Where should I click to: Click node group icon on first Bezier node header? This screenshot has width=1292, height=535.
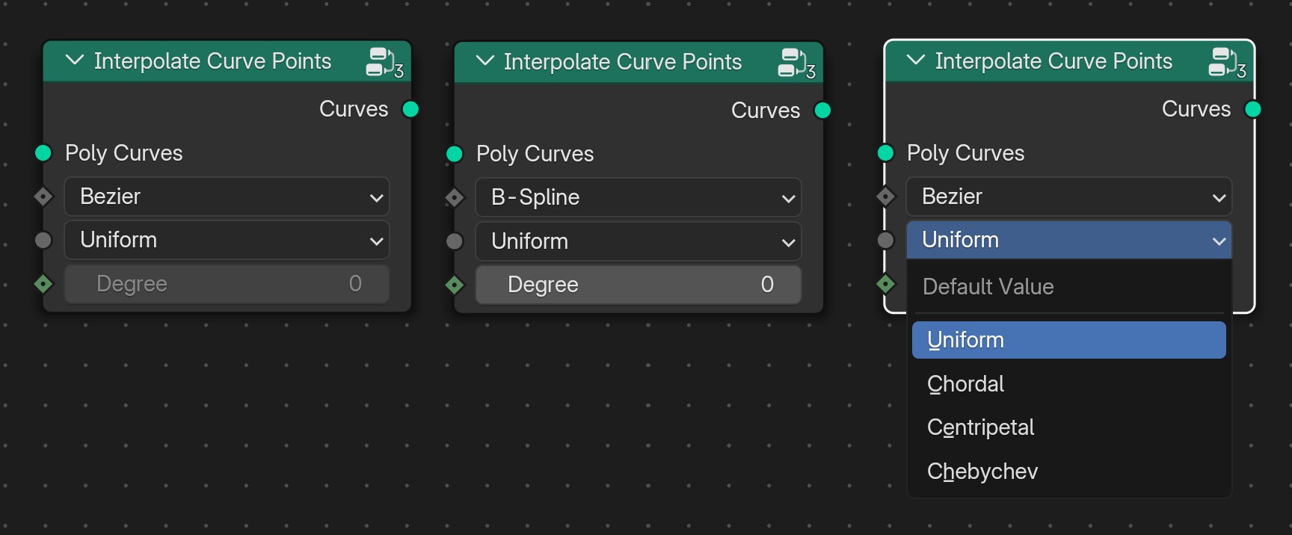384,62
